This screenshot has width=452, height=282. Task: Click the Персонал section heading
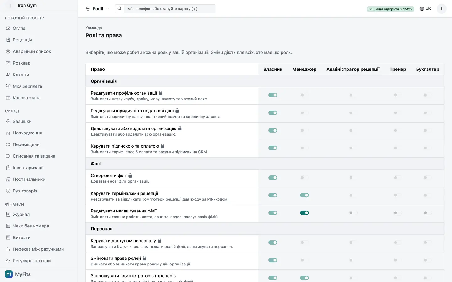pyautogui.click(x=102, y=229)
